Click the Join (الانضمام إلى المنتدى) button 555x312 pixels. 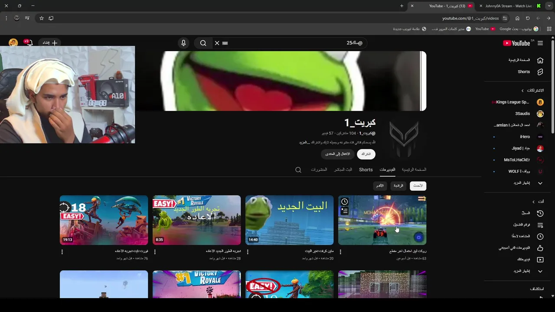tap(338, 154)
